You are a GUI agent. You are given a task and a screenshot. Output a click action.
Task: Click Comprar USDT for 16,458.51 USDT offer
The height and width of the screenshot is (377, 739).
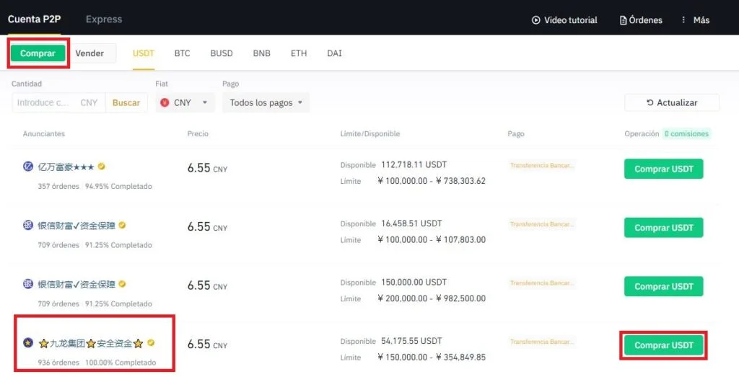pyautogui.click(x=664, y=227)
